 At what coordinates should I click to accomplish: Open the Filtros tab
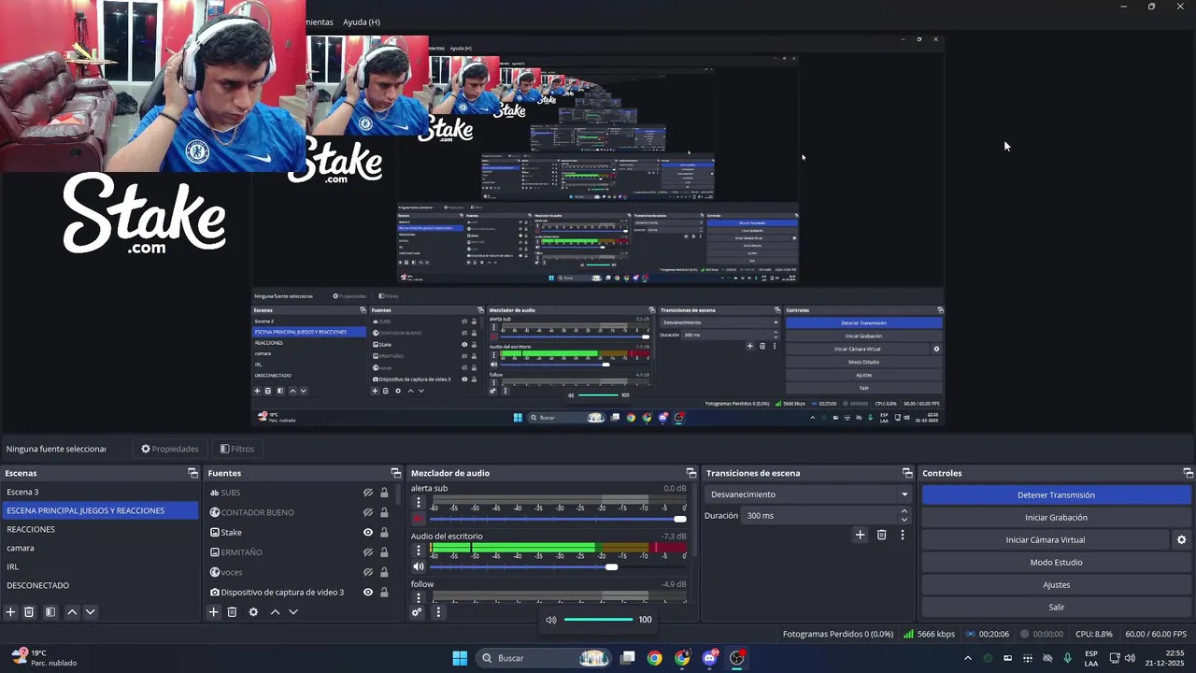point(237,449)
